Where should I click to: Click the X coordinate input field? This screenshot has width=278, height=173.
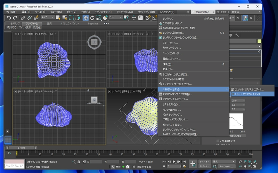(x=96, y=162)
